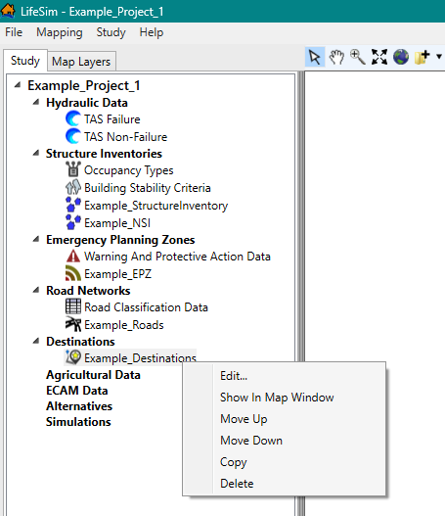Collapse the Emergency Planning Zones node
The height and width of the screenshot is (516, 445).
click(x=36, y=239)
